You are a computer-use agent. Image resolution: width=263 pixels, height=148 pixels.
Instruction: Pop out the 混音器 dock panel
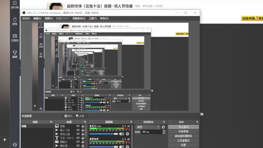pos(131,122)
